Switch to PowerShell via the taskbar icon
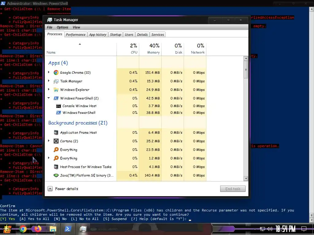This screenshot has width=314, height=235. [68, 229]
